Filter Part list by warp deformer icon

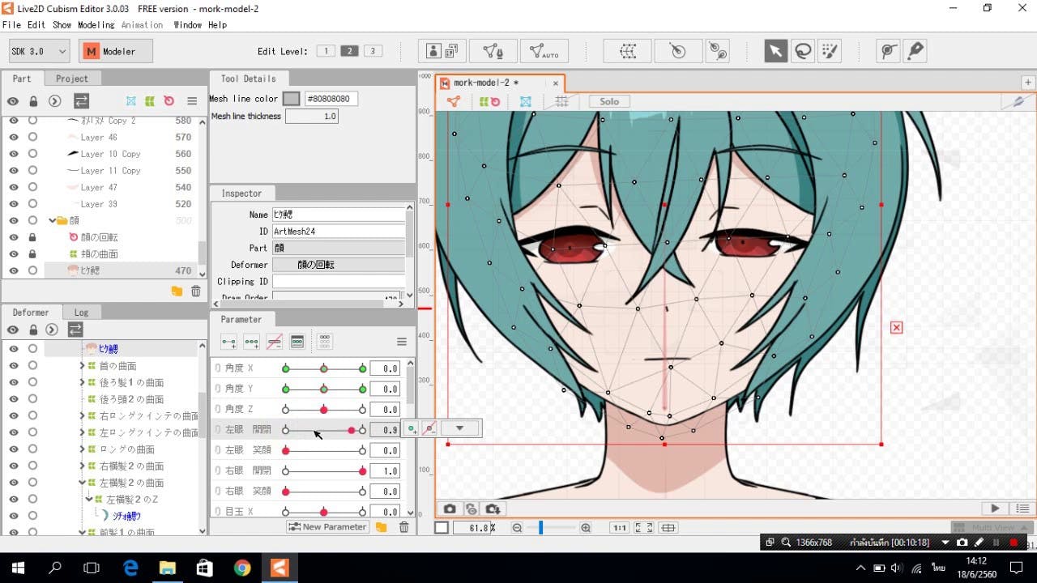click(150, 101)
